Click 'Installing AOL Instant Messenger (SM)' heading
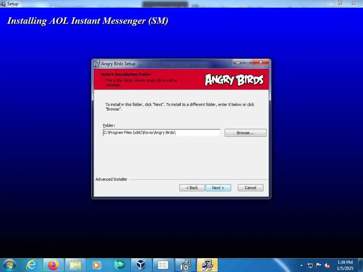 coord(88,21)
